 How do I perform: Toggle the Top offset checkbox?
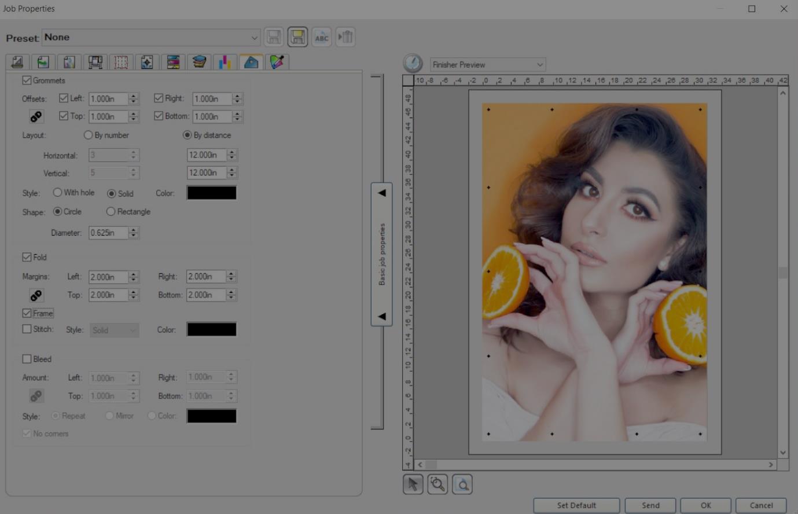tap(64, 116)
